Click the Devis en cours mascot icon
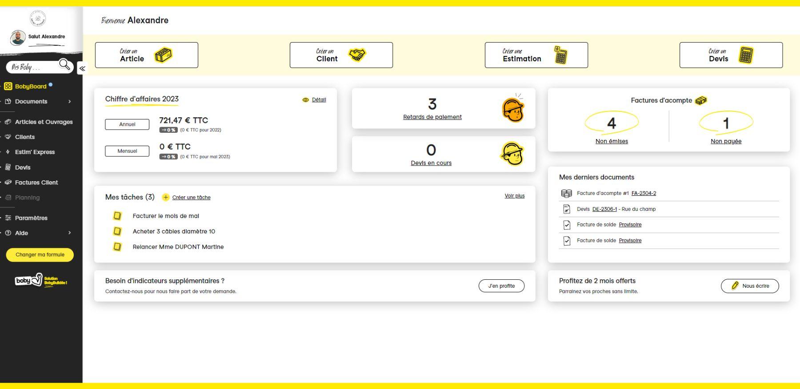 pyautogui.click(x=512, y=154)
